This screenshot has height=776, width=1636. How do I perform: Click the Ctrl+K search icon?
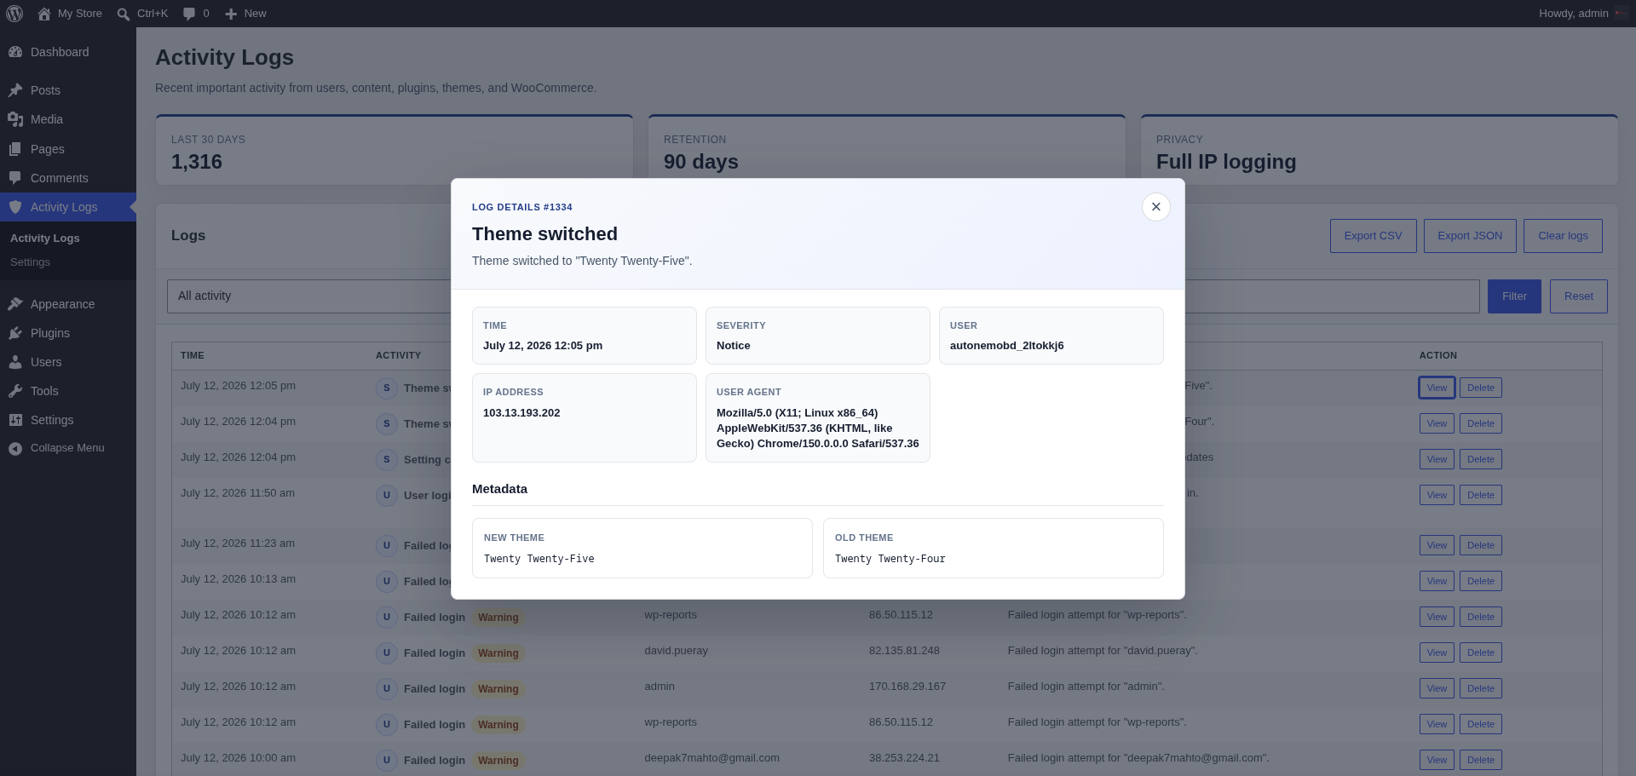(124, 14)
